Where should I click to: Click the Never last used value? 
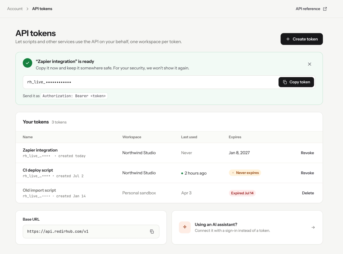[187, 153]
